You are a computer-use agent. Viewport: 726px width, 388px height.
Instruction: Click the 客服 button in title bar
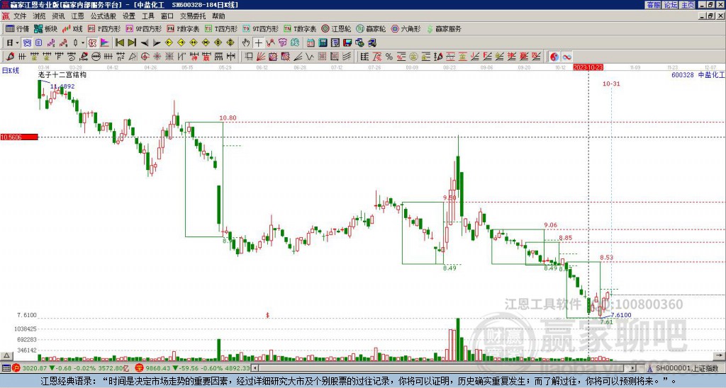[x=653, y=5]
